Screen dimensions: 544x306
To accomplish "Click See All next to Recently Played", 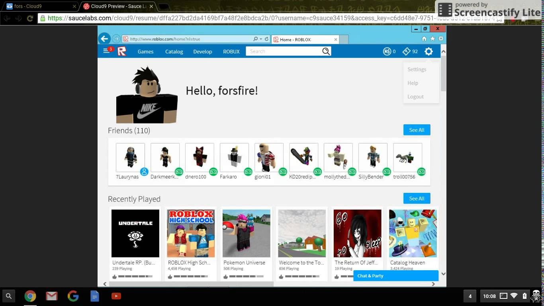I will 417,198.
